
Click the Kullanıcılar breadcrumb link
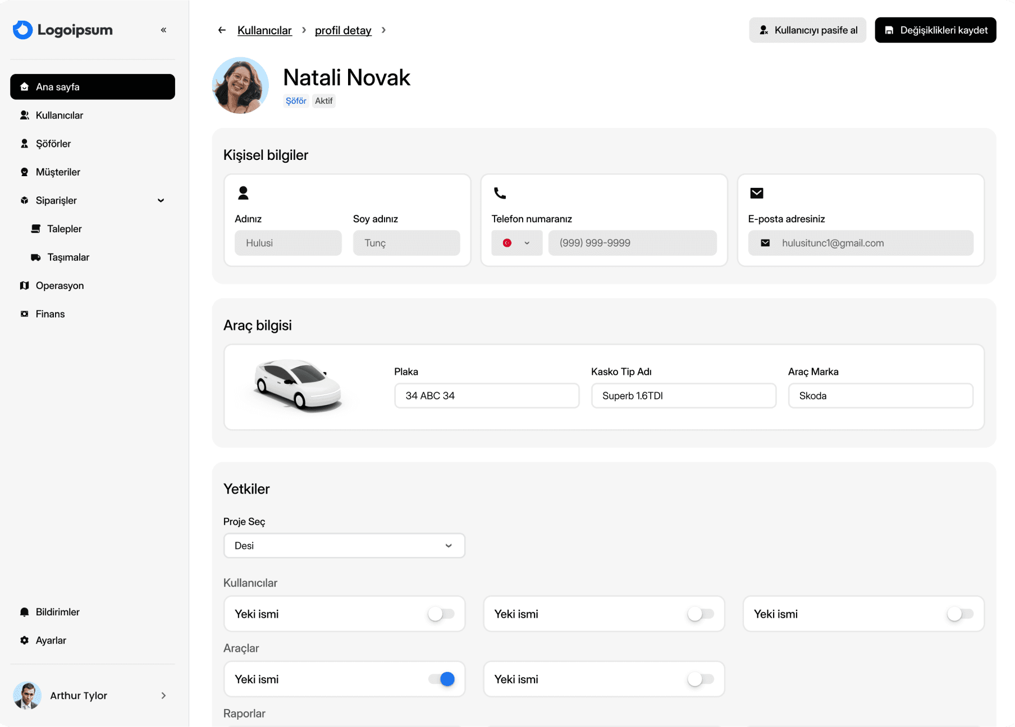(x=264, y=30)
